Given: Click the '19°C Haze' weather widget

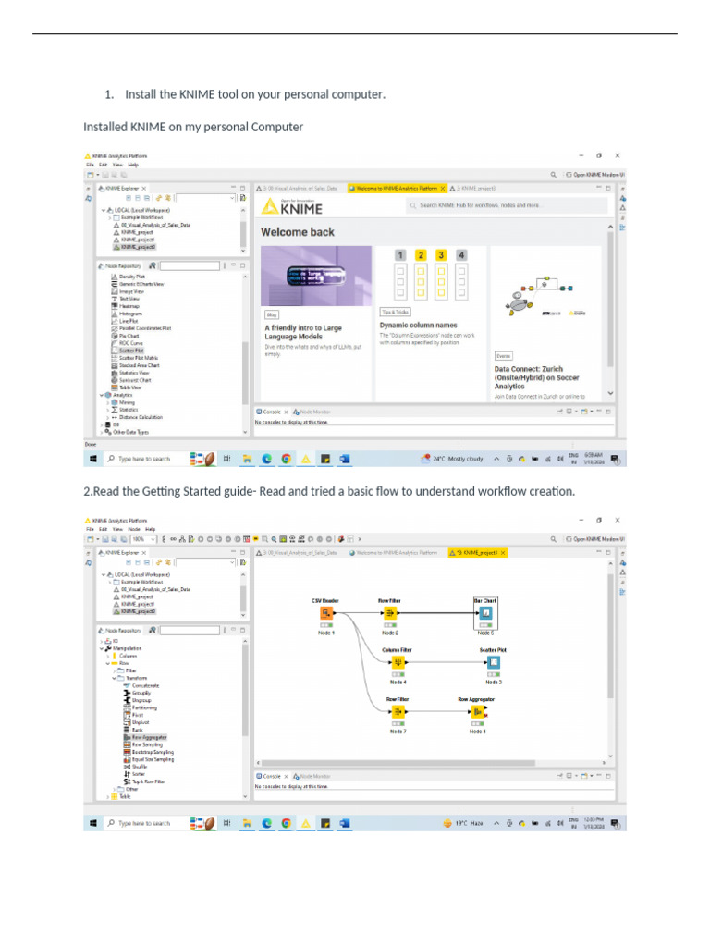Looking at the screenshot, I should (463, 823).
